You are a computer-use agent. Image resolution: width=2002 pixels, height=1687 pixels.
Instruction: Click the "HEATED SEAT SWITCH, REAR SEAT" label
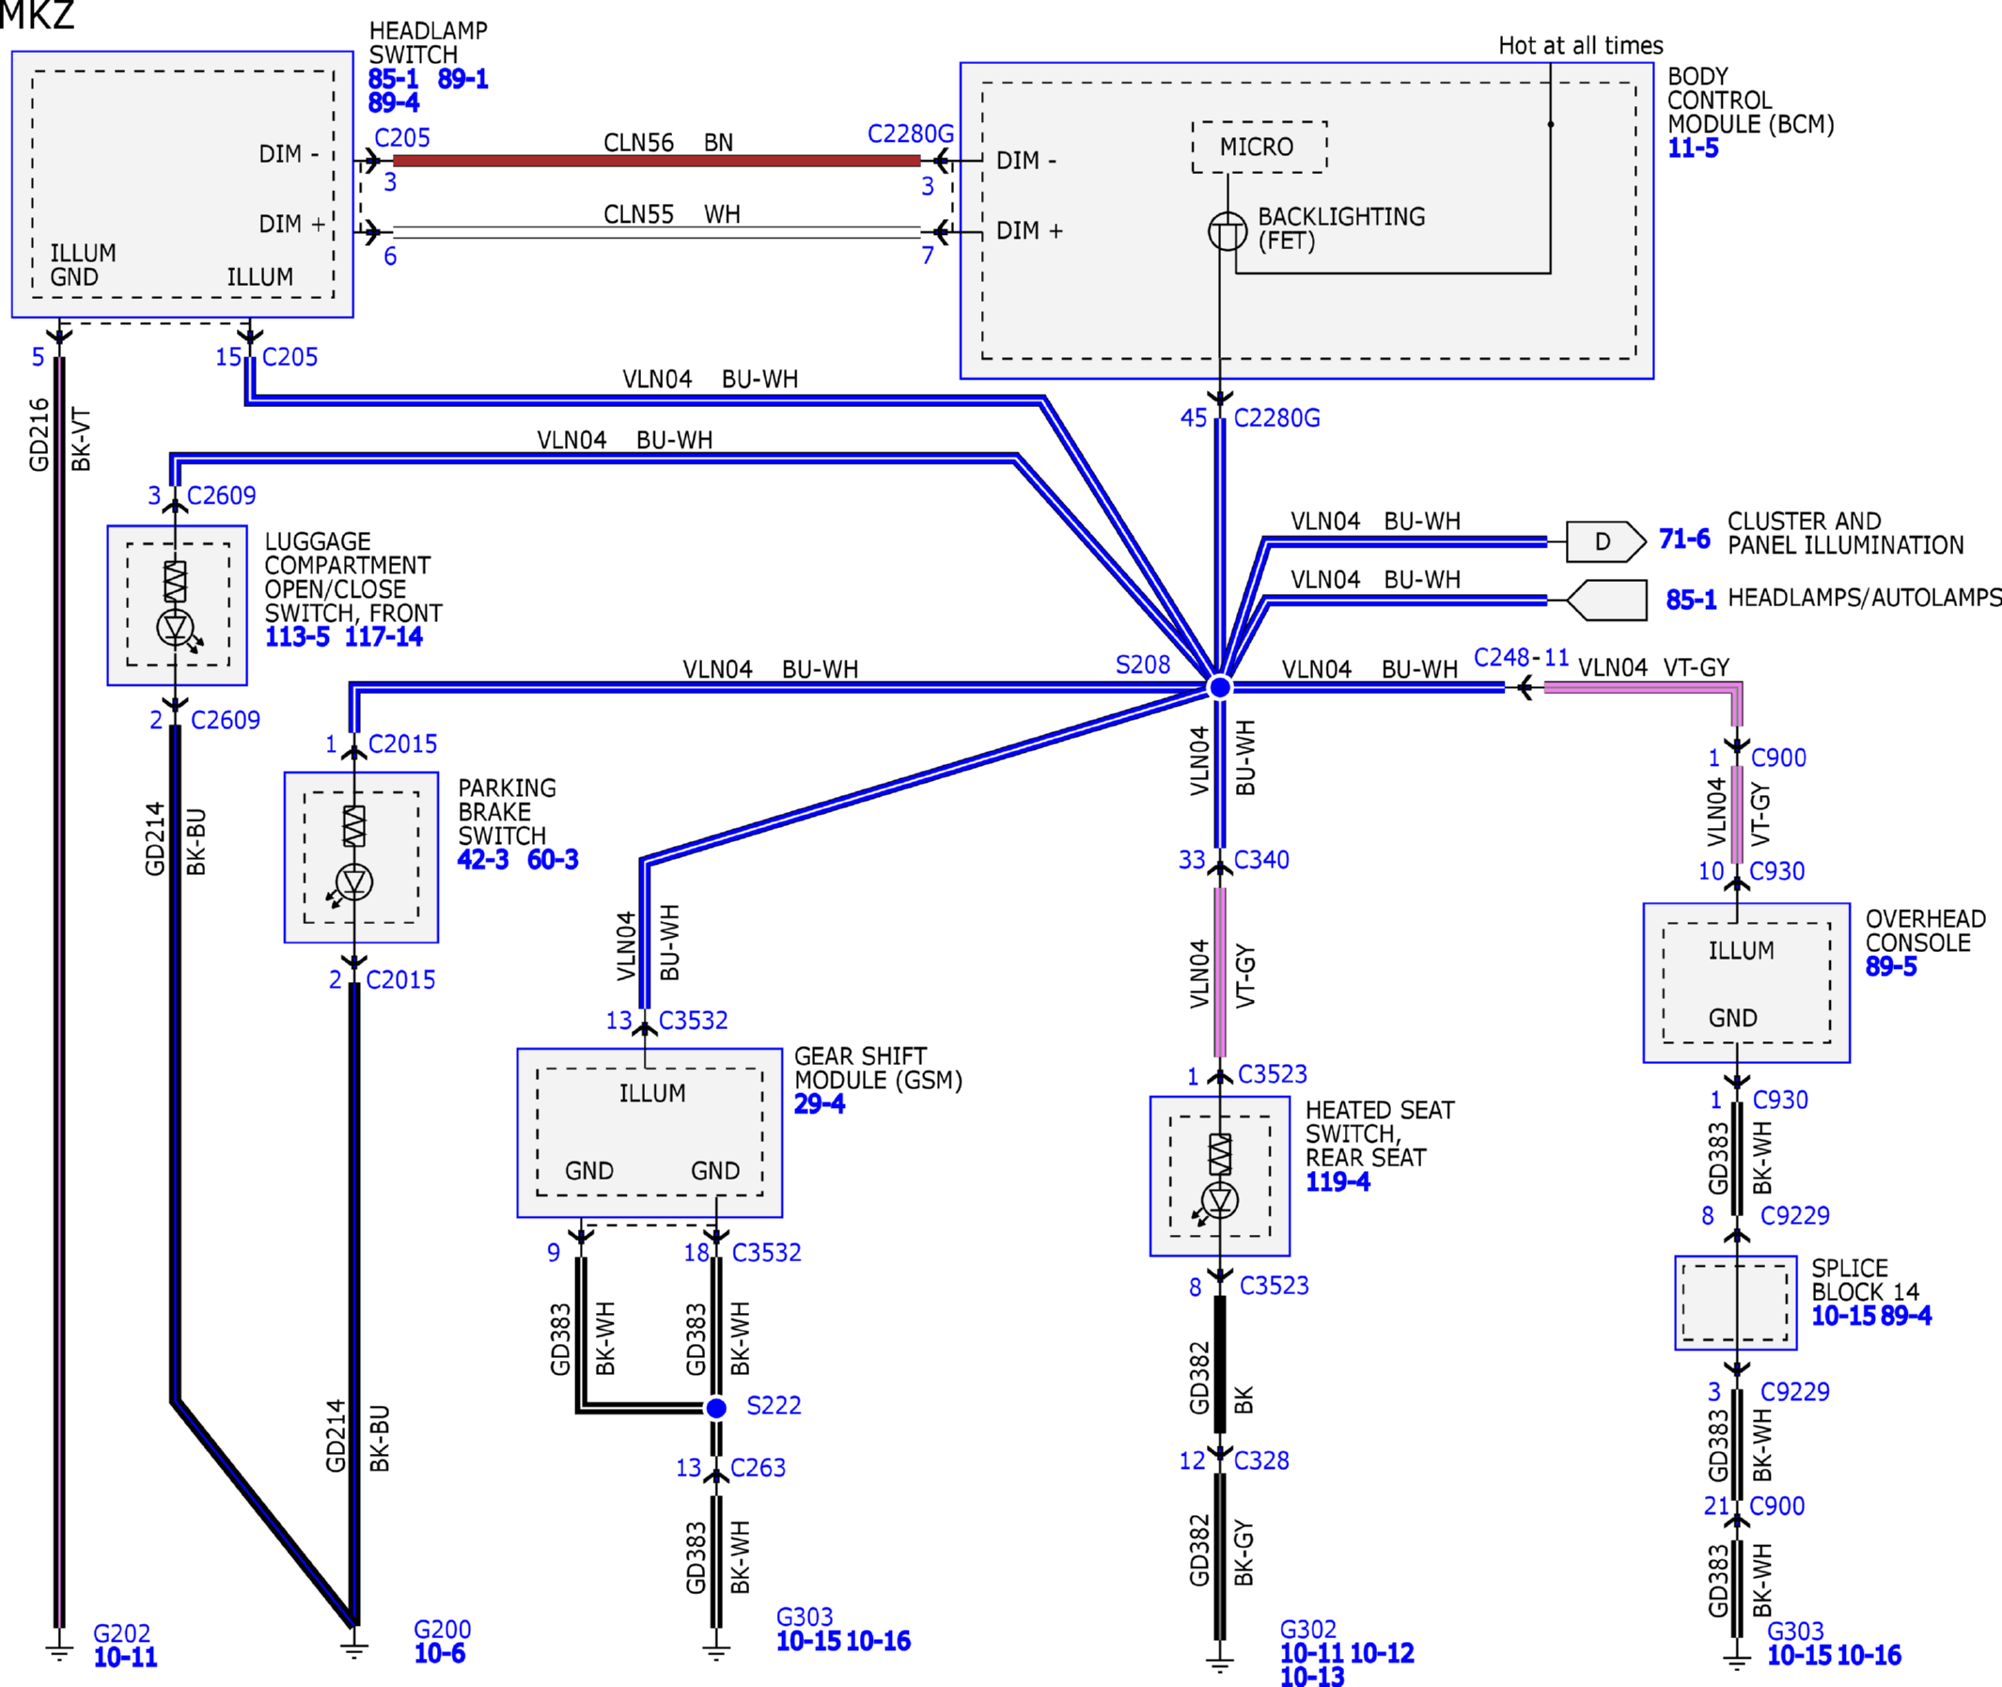point(1381,1134)
